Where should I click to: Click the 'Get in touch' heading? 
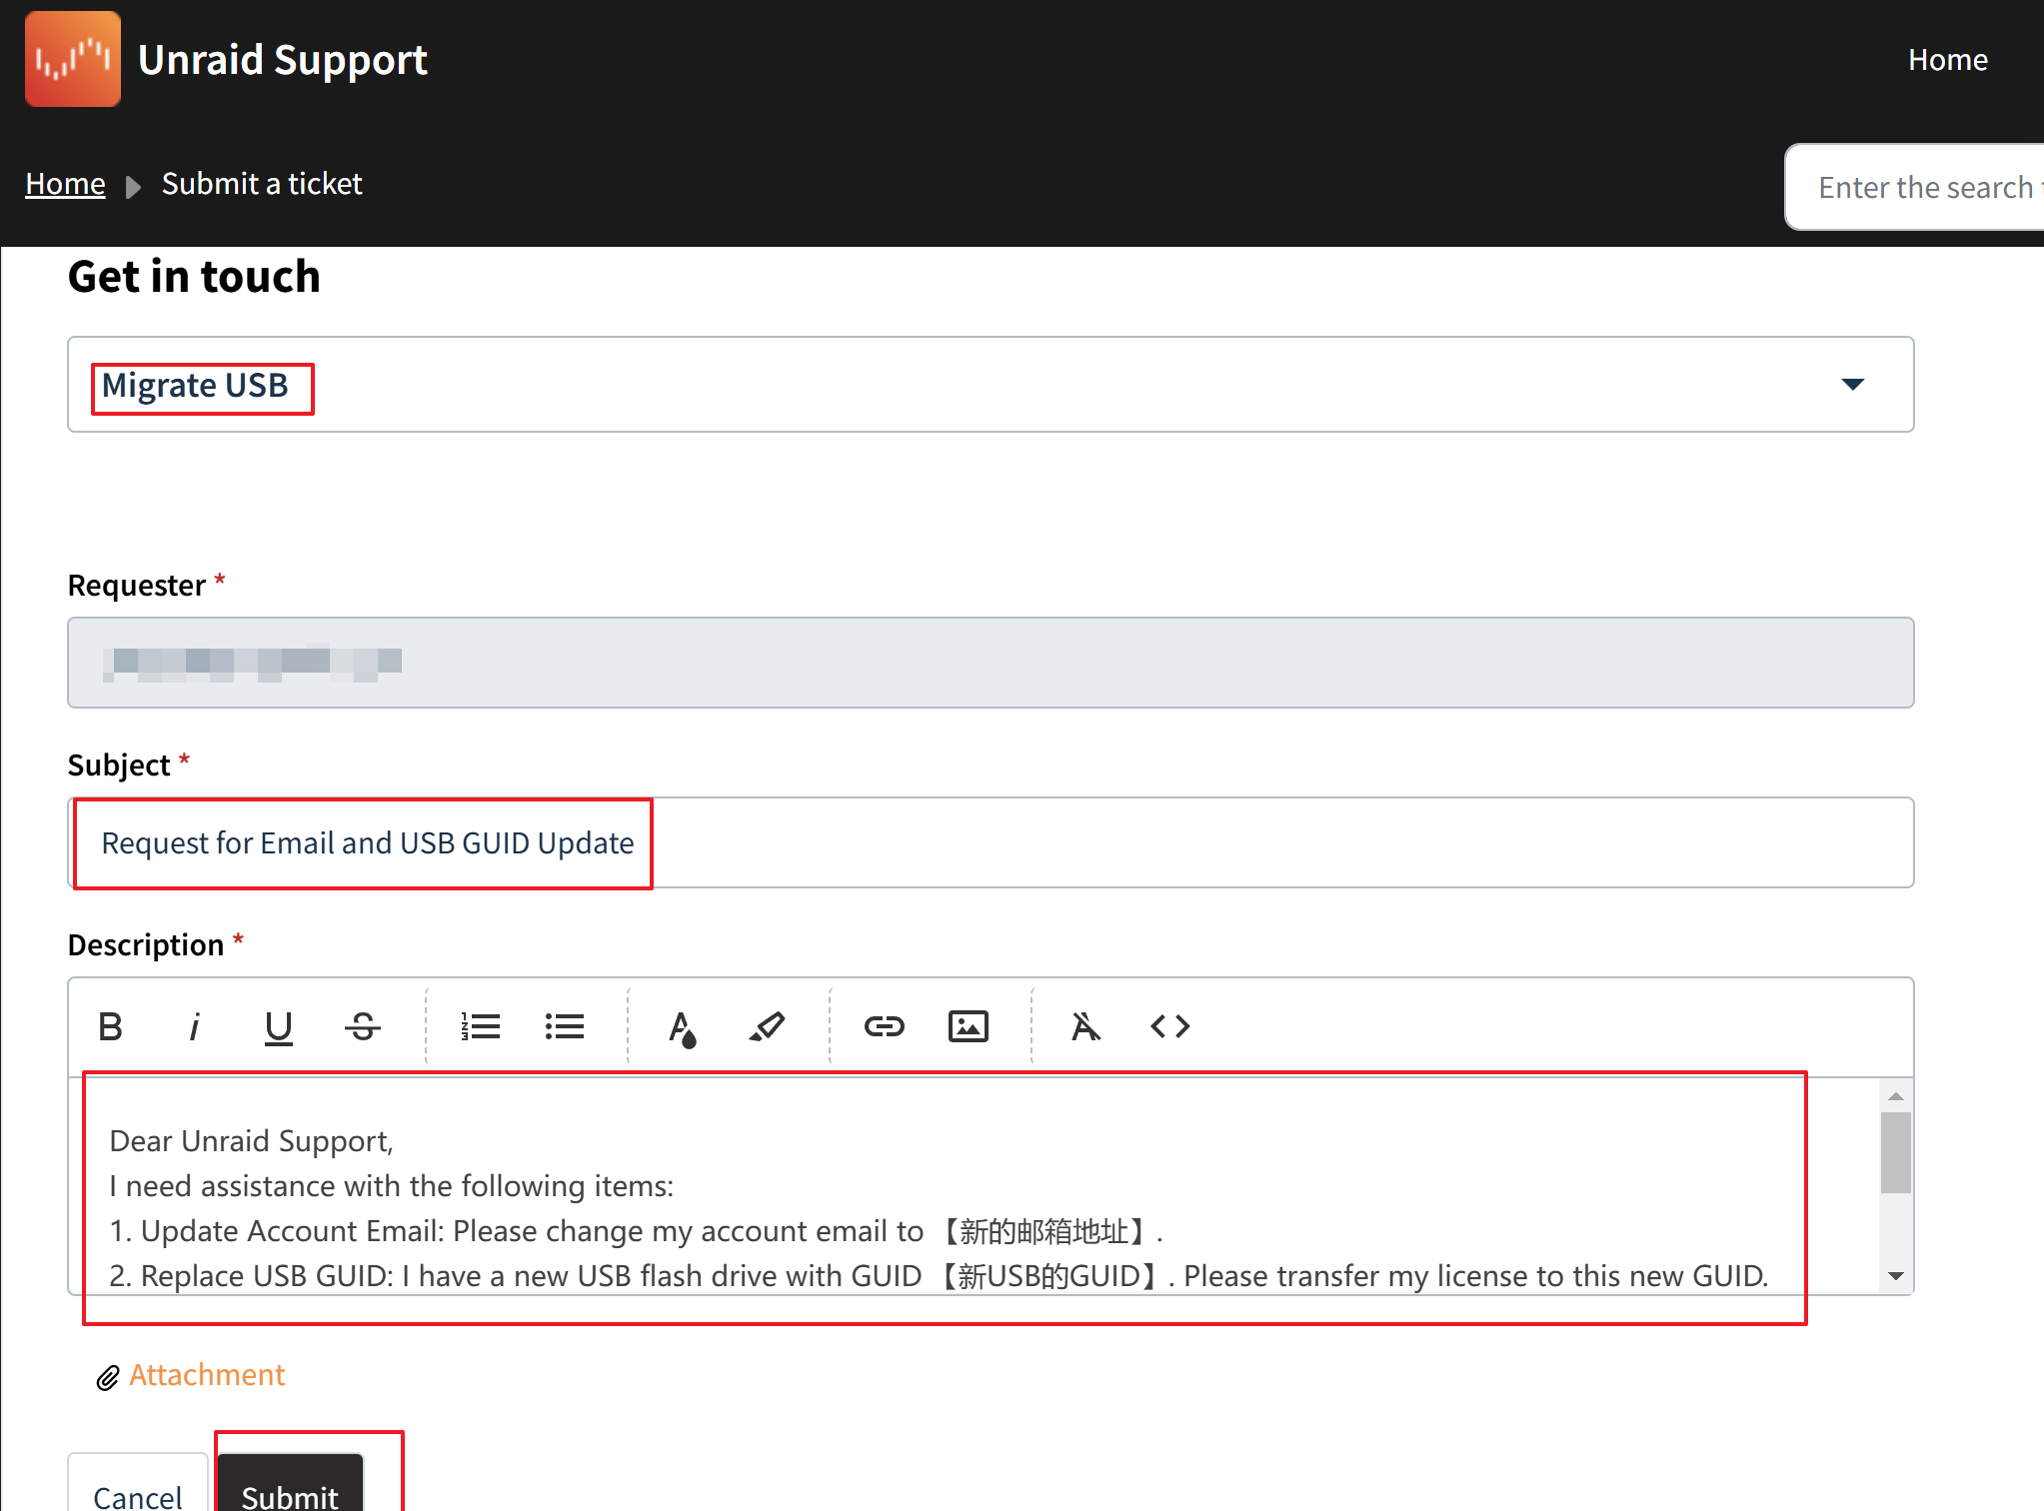(x=194, y=276)
